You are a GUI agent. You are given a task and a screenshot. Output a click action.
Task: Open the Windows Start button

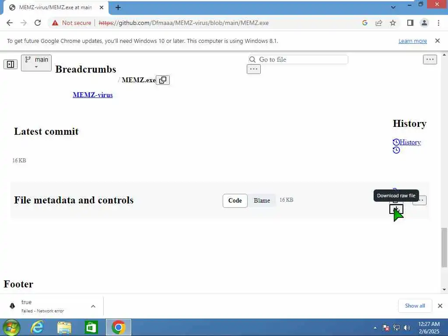tap(11, 327)
